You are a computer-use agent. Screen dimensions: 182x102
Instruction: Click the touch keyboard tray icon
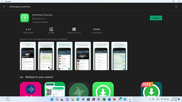point(153,99)
